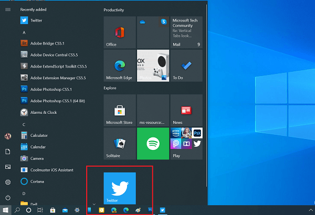Open the Mail live tile
315x215 pixels.
point(186,33)
